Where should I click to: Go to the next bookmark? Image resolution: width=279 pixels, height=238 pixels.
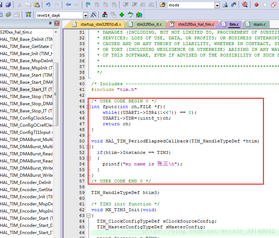pyautogui.click(x=106, y=5)
